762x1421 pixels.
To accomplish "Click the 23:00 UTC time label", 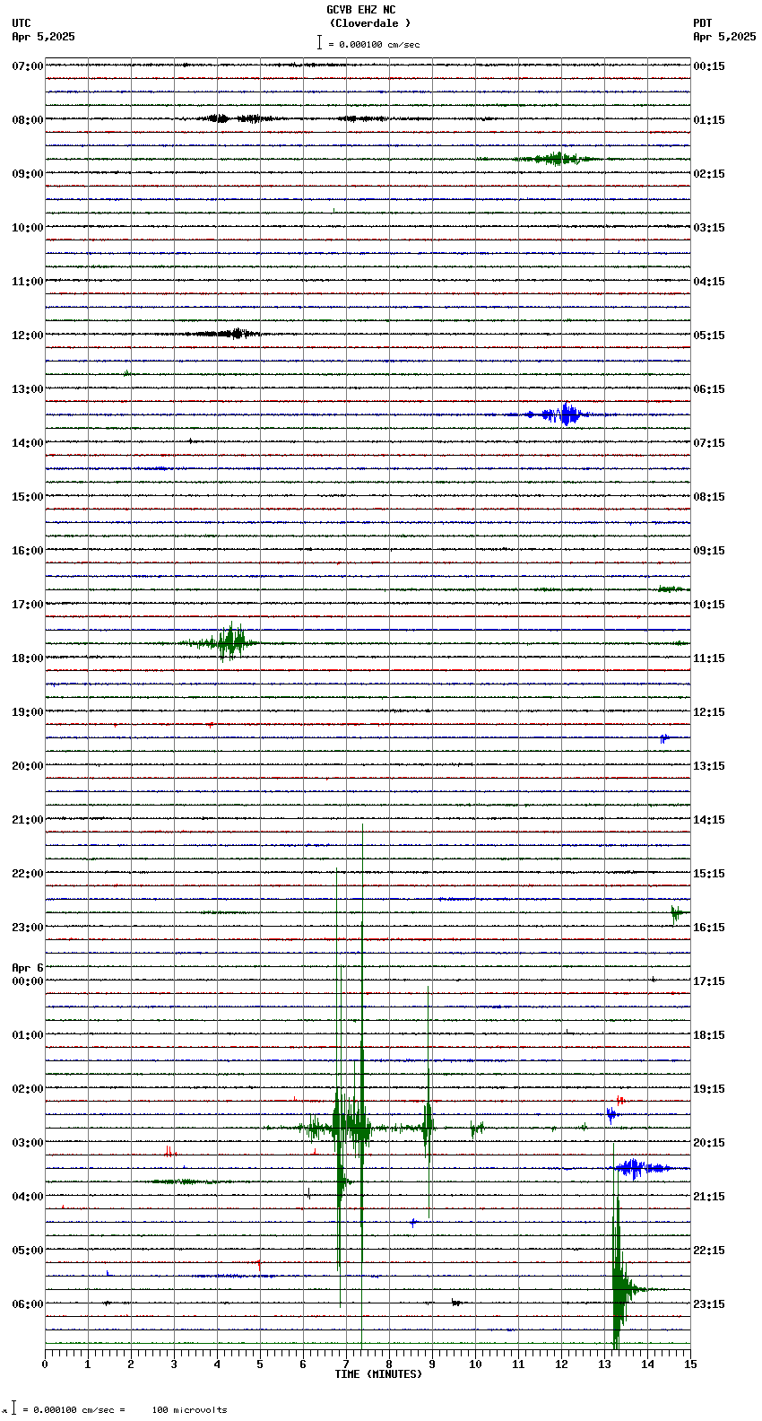I will [x=28, y=928].
